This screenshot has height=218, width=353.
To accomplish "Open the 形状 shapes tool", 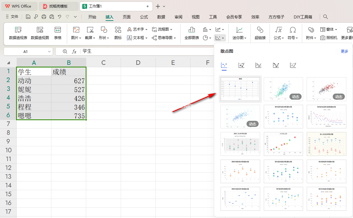I will click(104, 33).
